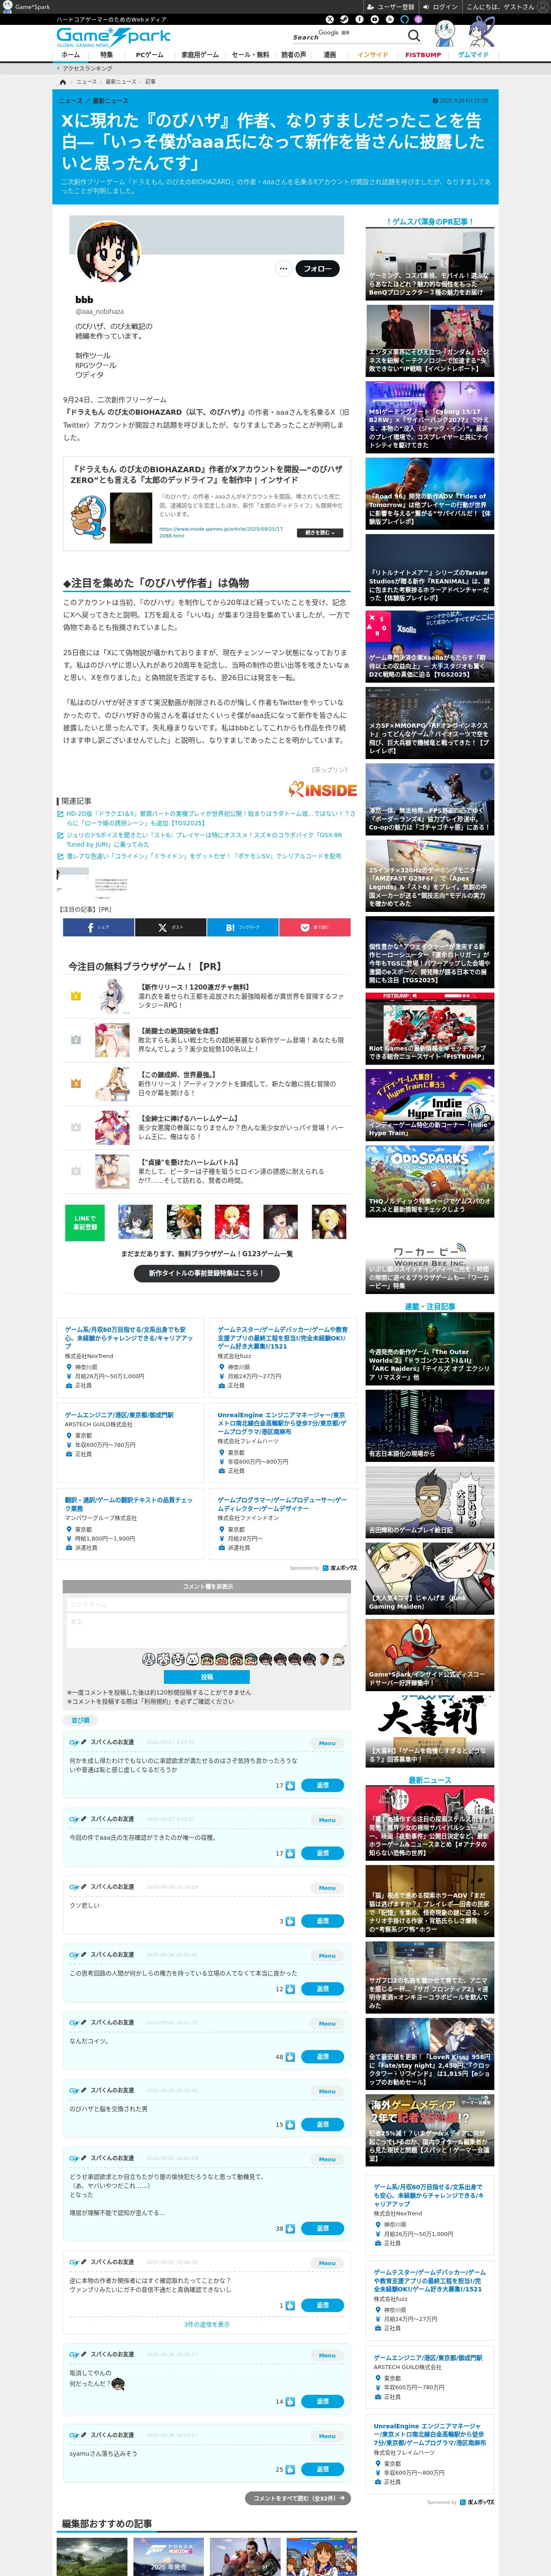The height and width of the screenshot is (2576, 551).
Task: Share article via Facebook シェア button
Action: [x=98, y=927]
